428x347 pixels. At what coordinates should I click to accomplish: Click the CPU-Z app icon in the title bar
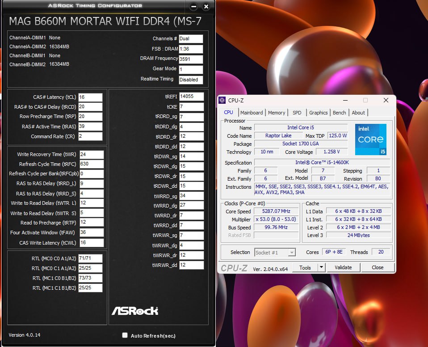pyautogui.click(x=222, y=100)
